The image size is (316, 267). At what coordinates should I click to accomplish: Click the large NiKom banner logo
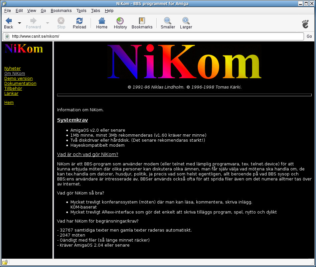pos(184,61)
